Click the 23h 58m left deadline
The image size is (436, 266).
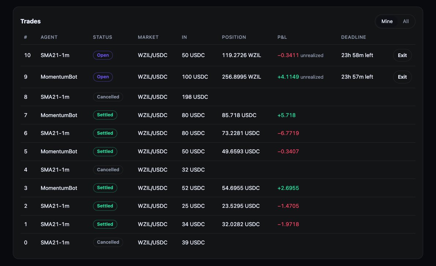pos(357,55)
